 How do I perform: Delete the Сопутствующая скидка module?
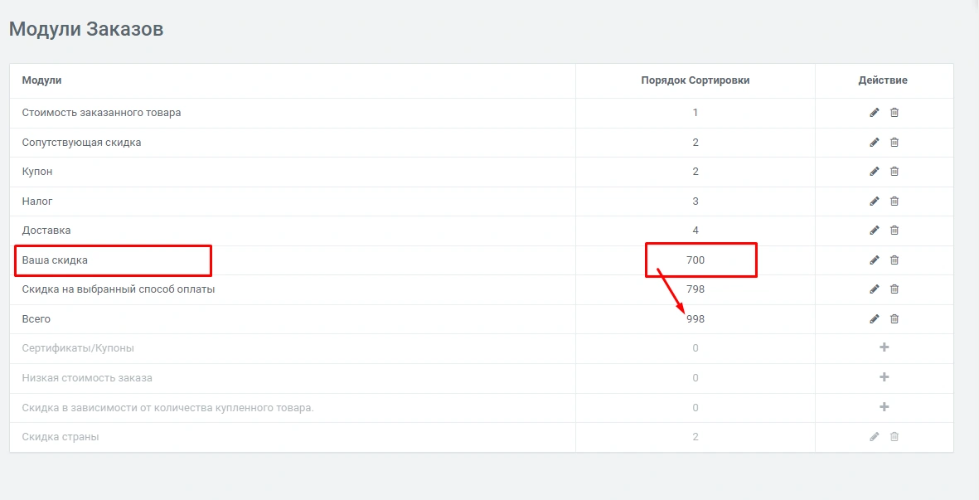(x=894, y=143)
